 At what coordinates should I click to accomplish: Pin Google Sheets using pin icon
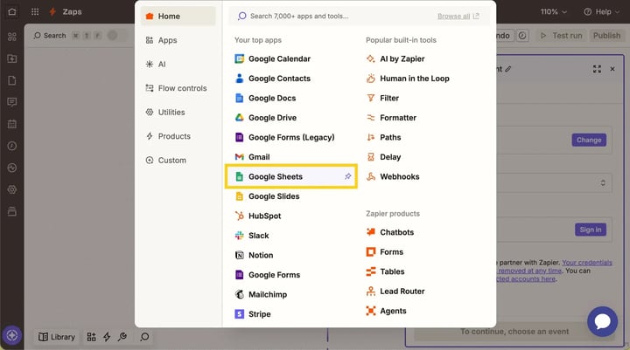[347, 176]
